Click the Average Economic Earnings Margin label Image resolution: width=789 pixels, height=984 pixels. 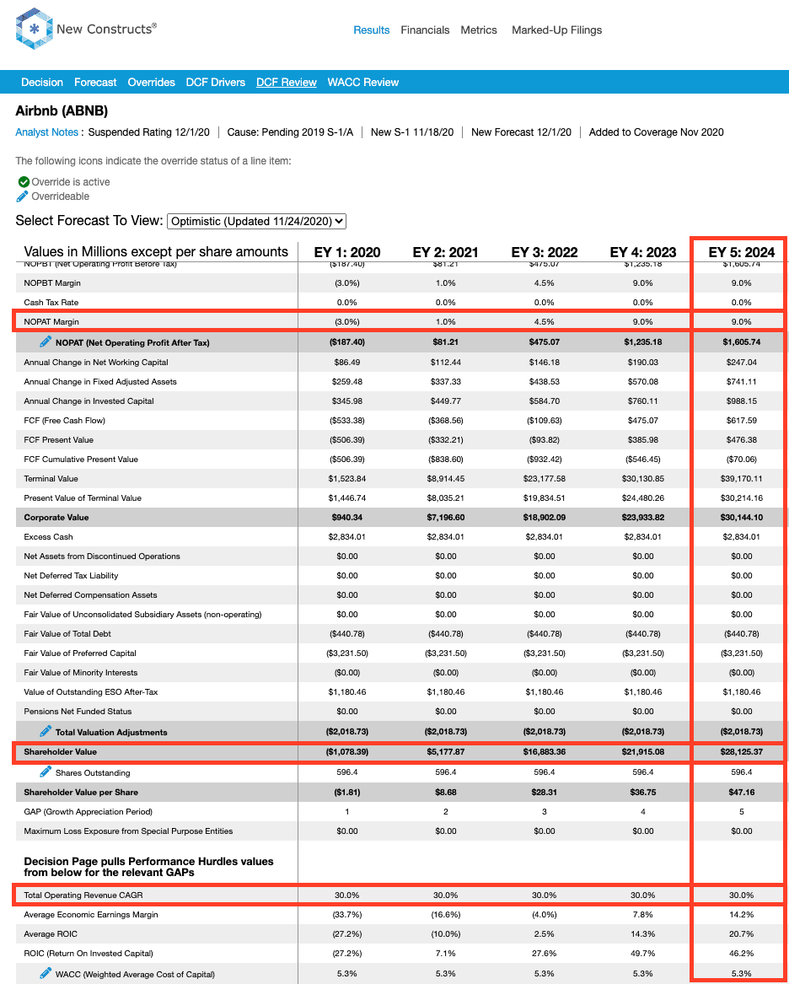pos(92,914)
